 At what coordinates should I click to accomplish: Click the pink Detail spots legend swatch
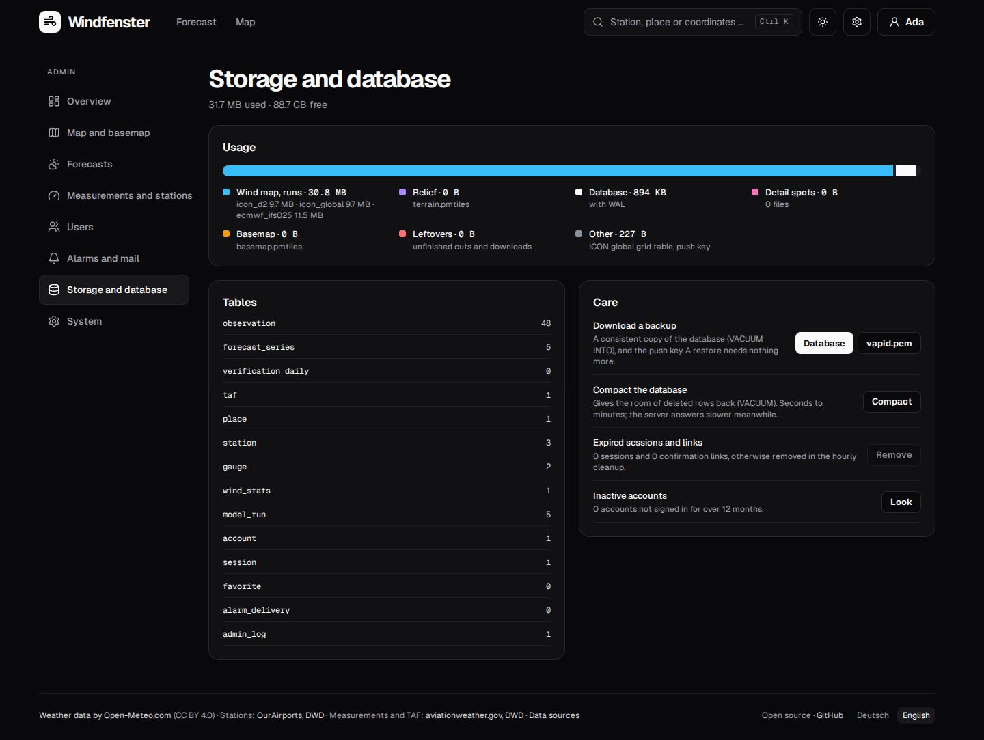[755, 192]
